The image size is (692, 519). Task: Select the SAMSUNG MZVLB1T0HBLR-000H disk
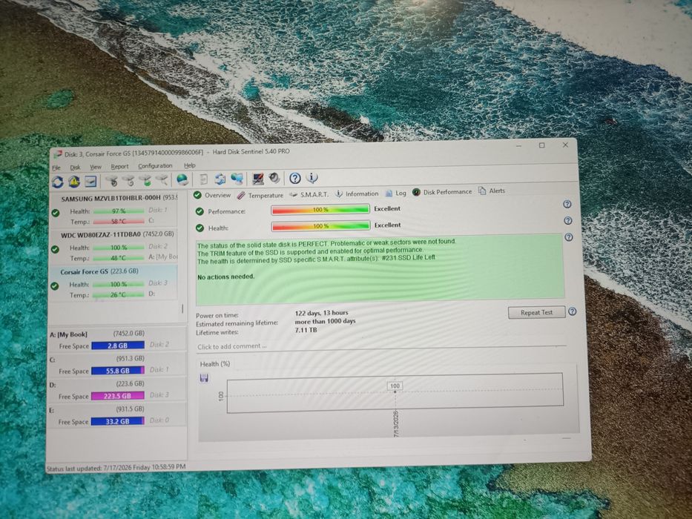click(x=113, y=209)
